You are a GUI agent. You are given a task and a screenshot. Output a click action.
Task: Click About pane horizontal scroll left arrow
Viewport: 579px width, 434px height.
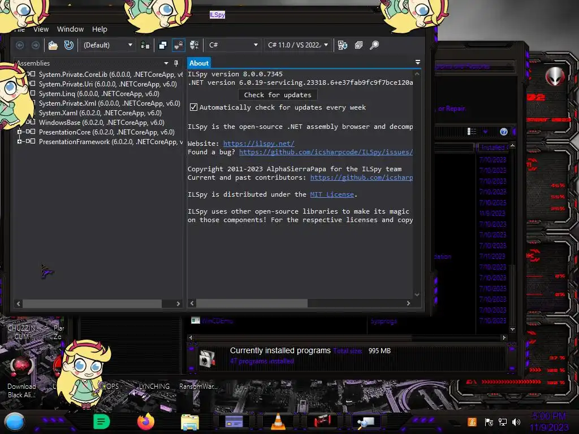point(192,303)
